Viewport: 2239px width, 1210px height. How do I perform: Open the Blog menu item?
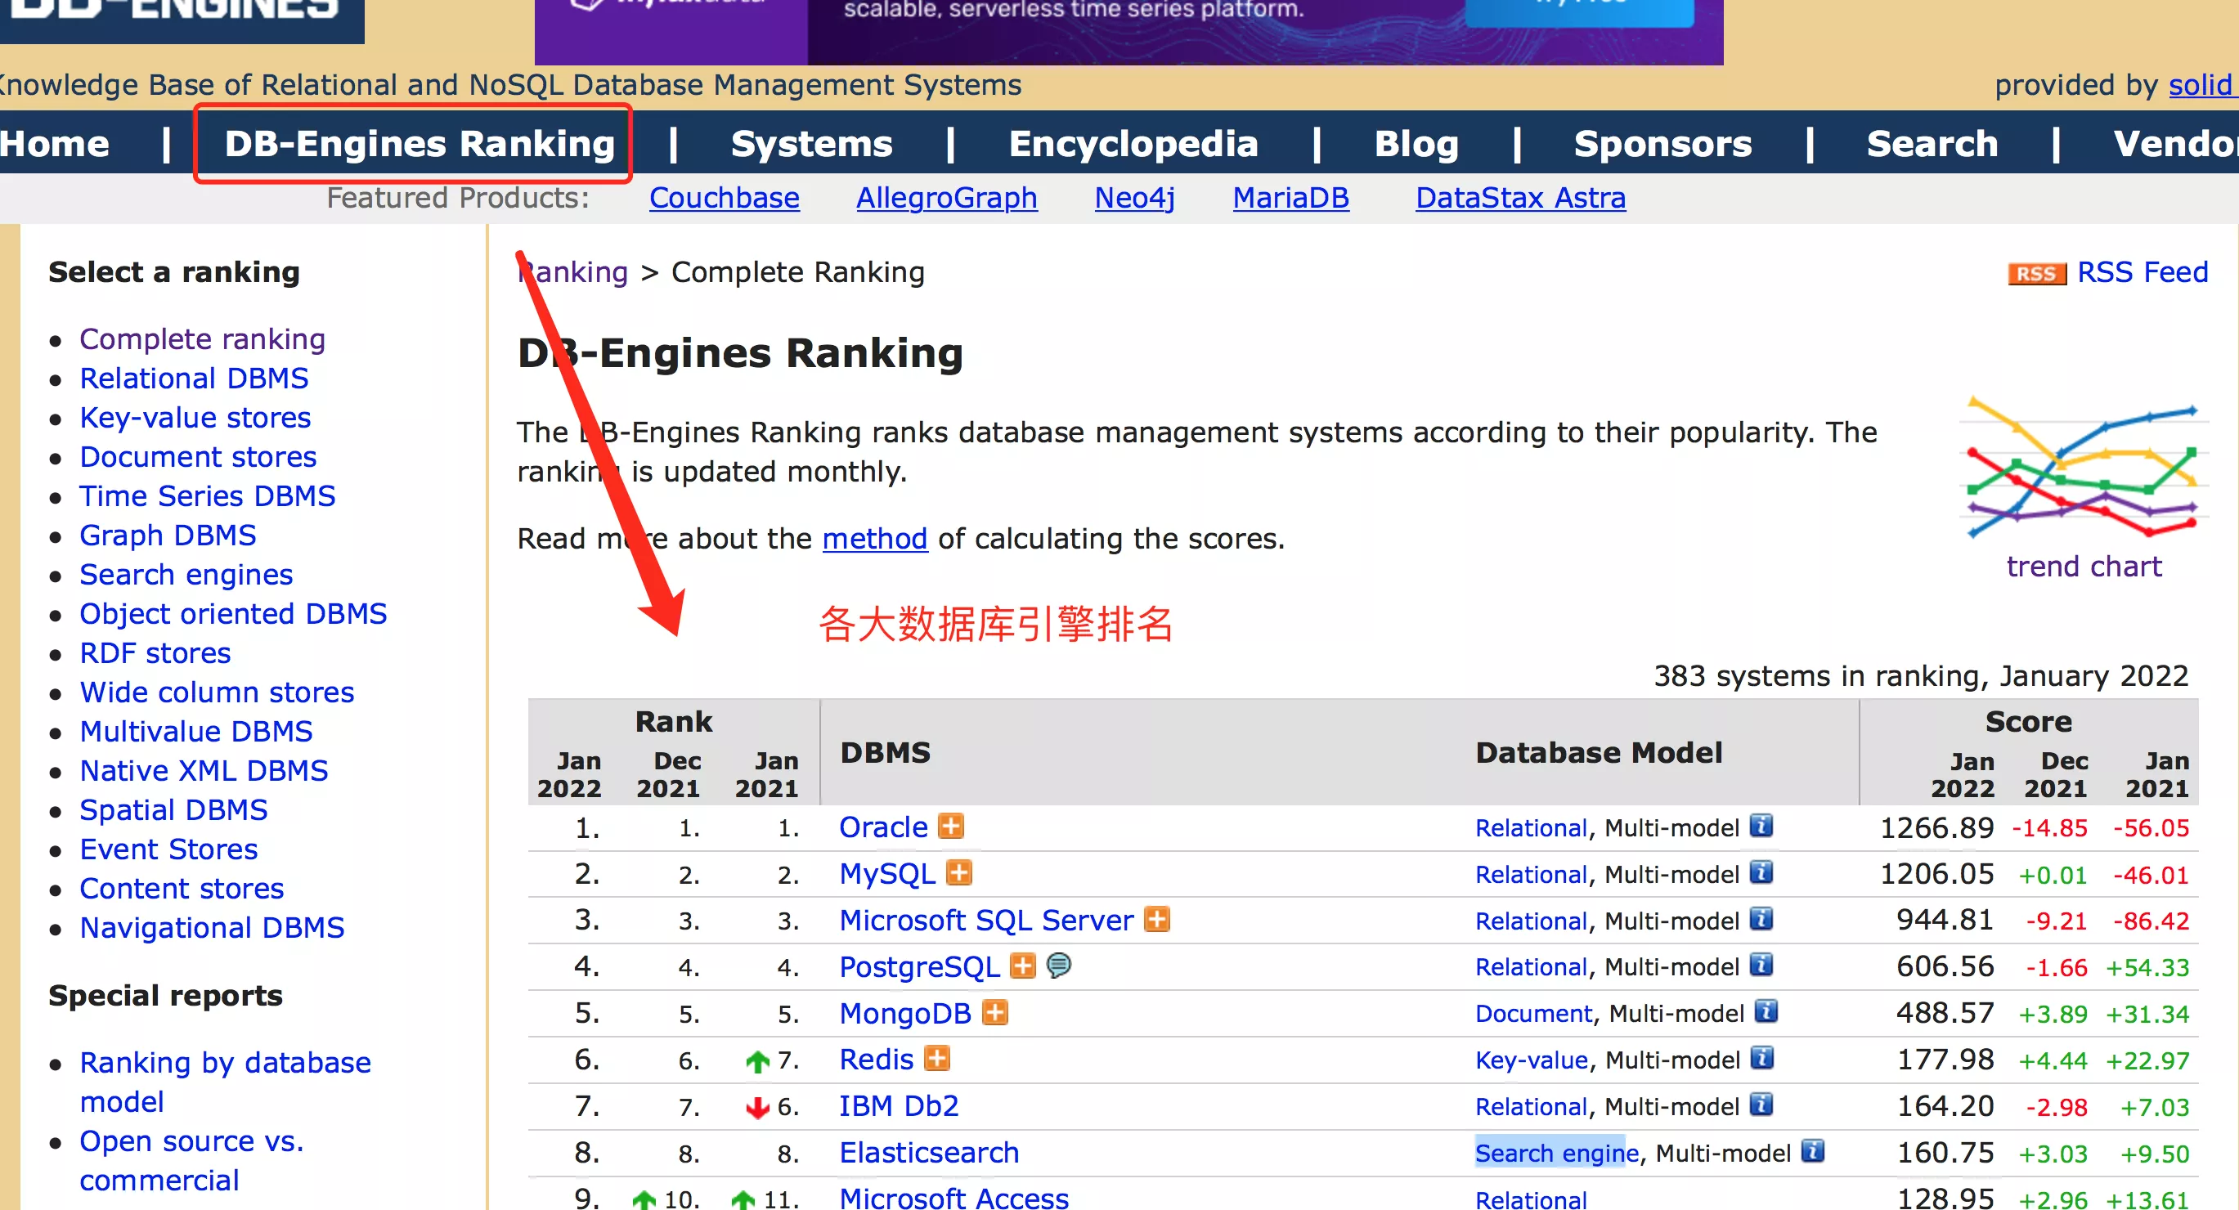[1416, 143]
